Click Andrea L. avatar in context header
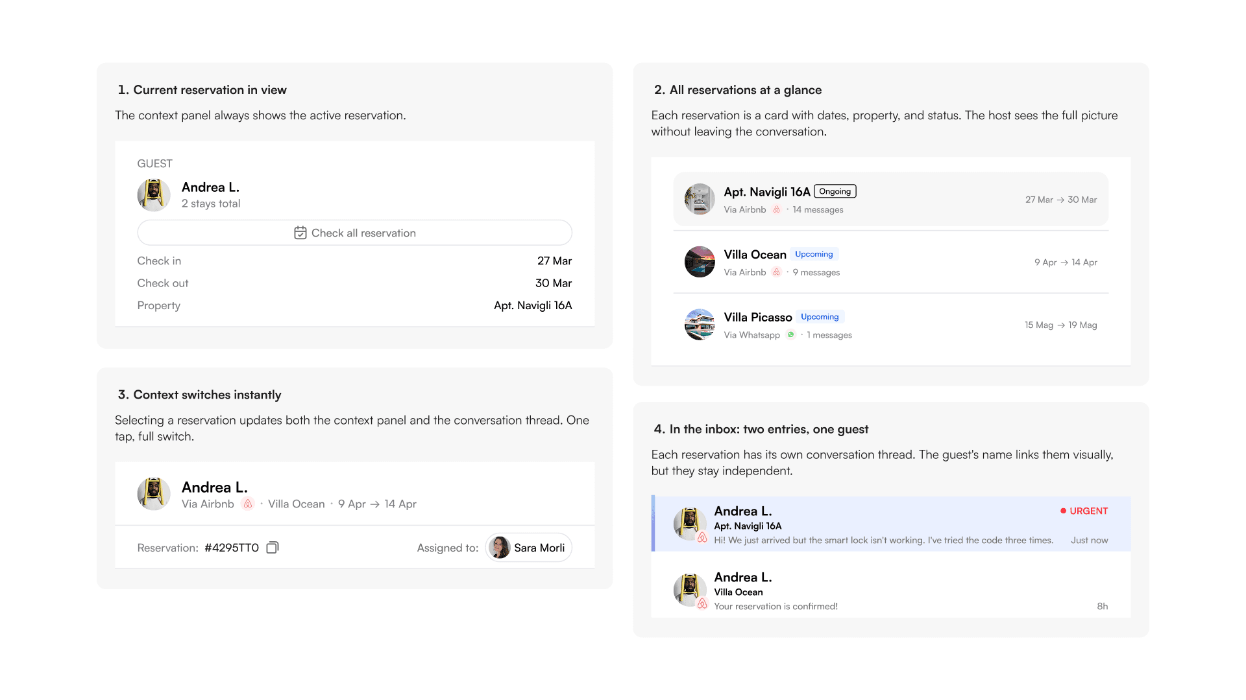Viewport: 1246px width, 700px height. point(154,494)
